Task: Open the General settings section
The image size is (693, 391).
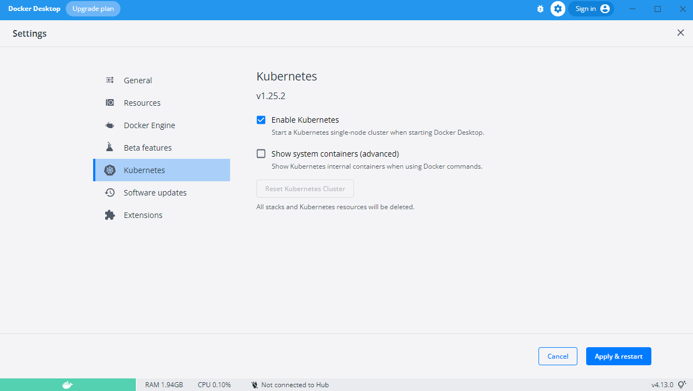Action: point(162,81)
